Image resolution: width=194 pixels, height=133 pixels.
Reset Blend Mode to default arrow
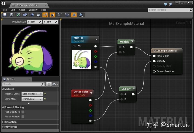(x=45, y=99)
